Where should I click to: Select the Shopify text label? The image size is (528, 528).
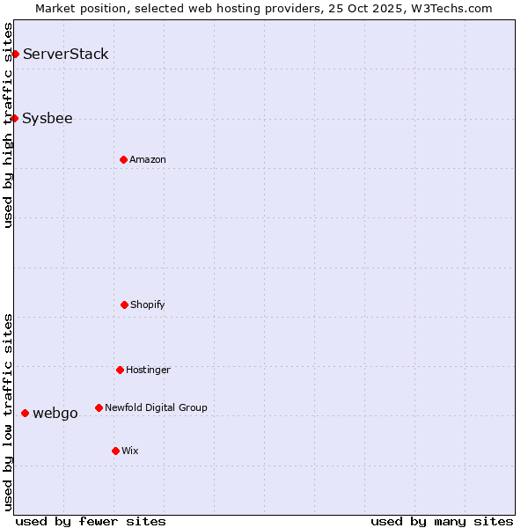pos(148,305)
